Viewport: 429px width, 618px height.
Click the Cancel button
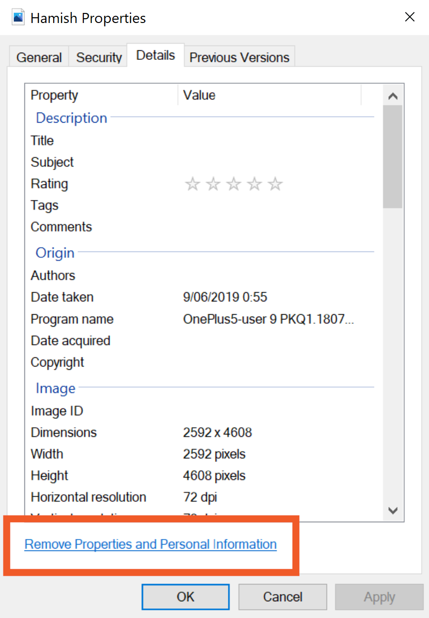pos(282,597)
